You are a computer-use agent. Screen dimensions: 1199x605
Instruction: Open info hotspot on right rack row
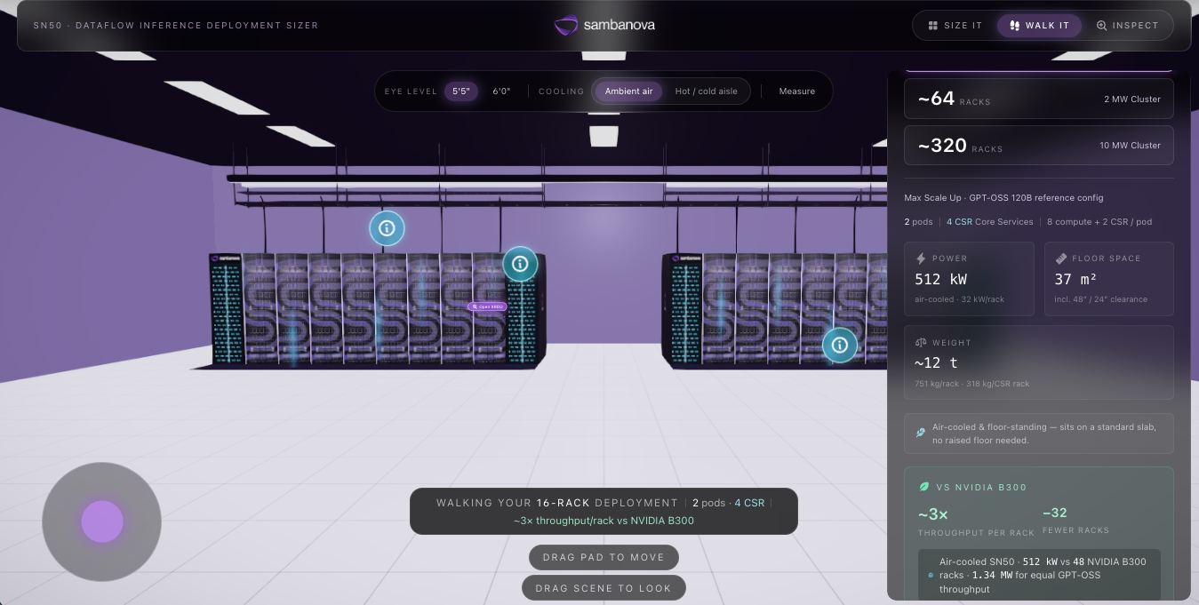pos(839,345)
